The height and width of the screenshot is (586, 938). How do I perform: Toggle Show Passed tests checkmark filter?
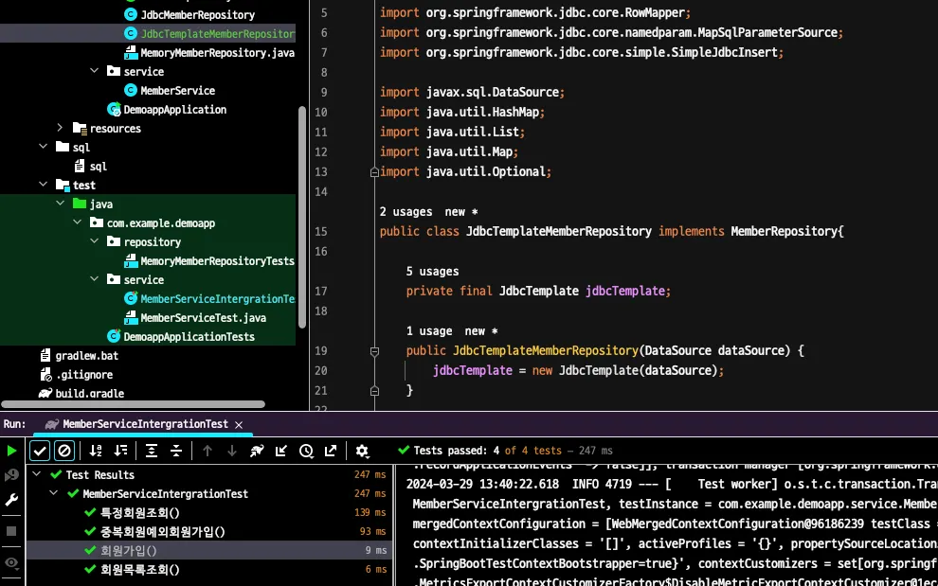[40, 452]
